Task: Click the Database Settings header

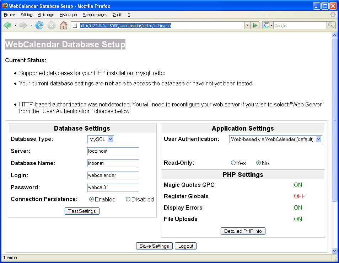Action: (x=82, y=128)
